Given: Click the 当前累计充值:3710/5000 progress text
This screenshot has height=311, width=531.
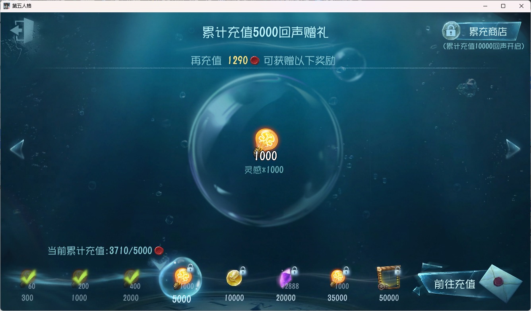Looking at the screenshot, I should pyautogui.click(x=100, y=251).
